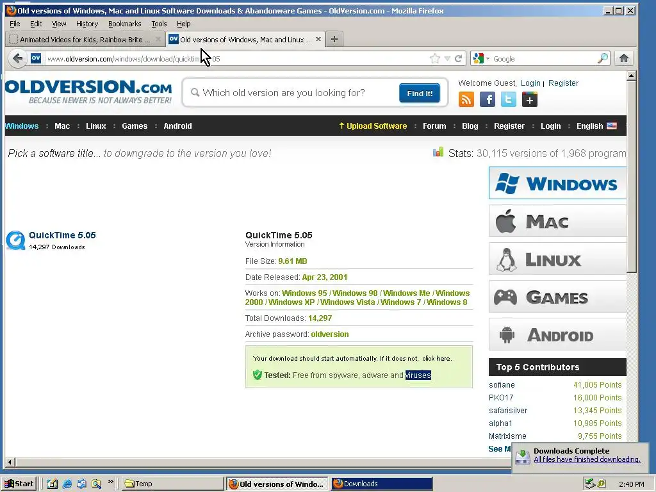Image resolution: width=656 pixels, height=492 pixels.
Task: Open the Windows Start button
Action: coord(19,484)
